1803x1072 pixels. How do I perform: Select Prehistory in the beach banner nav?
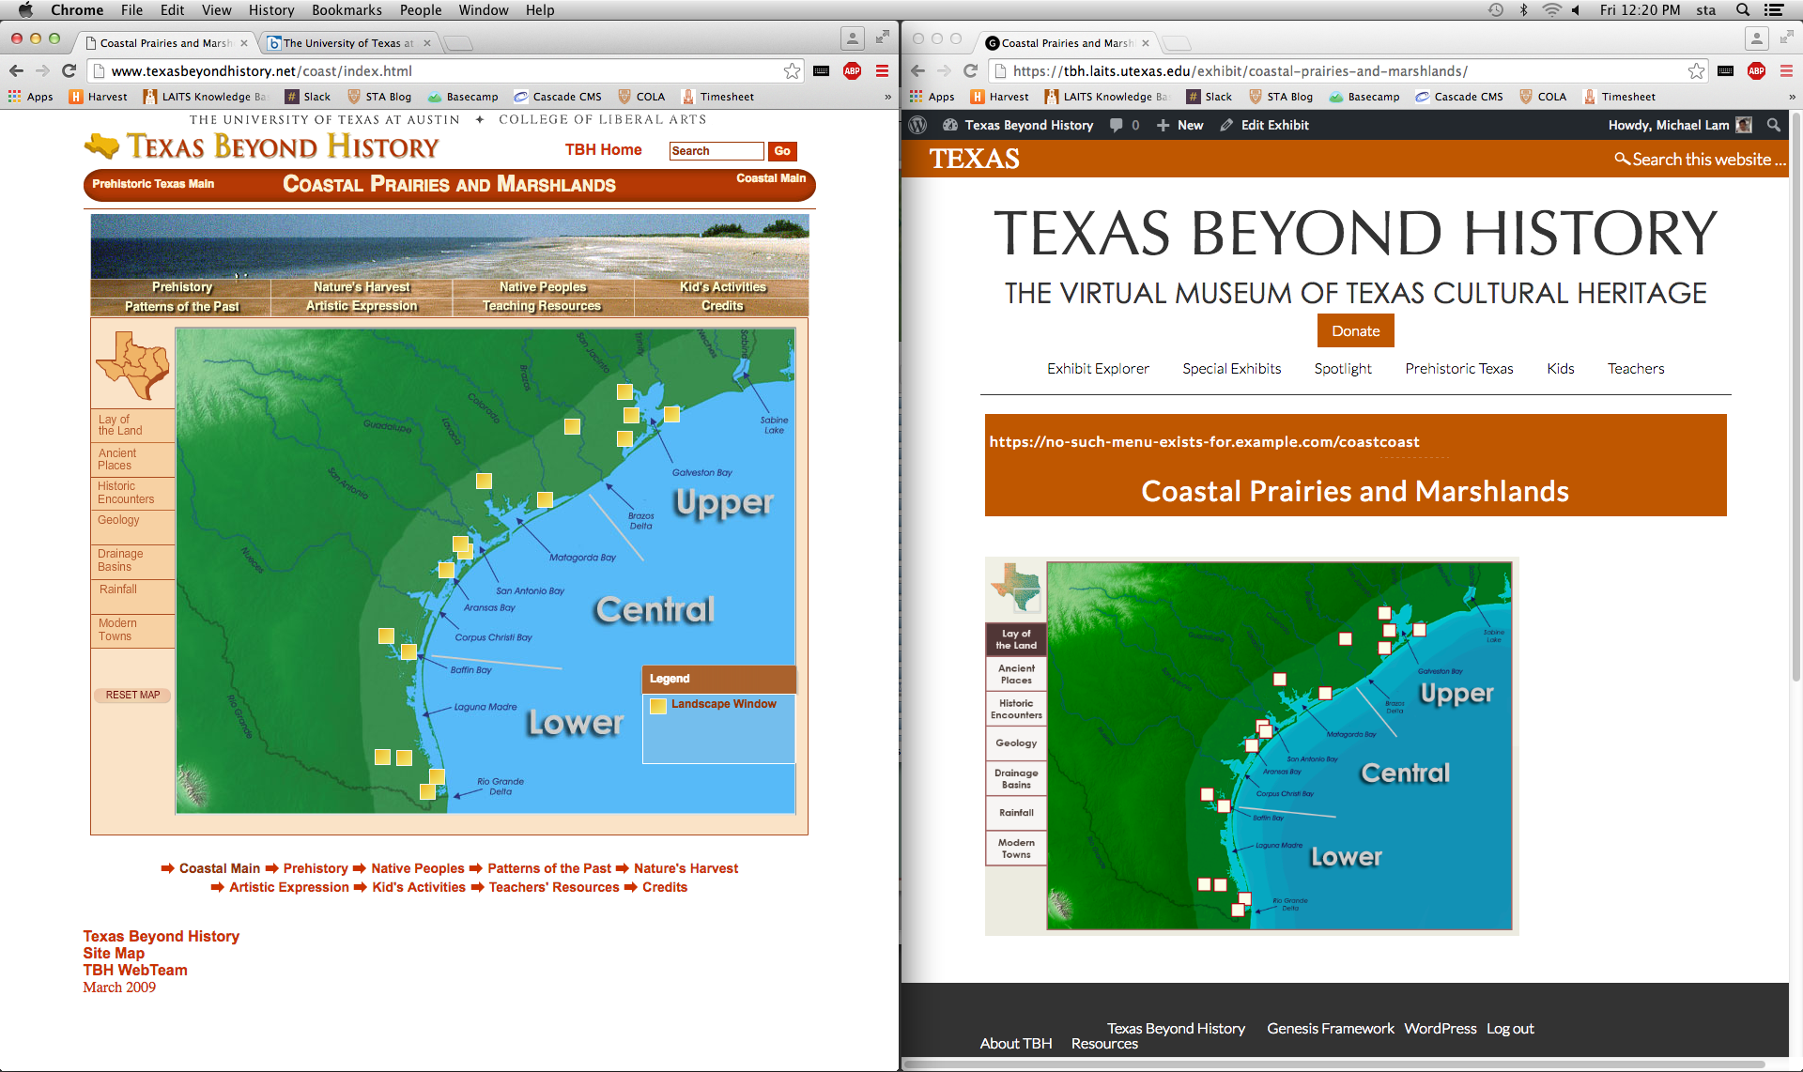[182, 287]
